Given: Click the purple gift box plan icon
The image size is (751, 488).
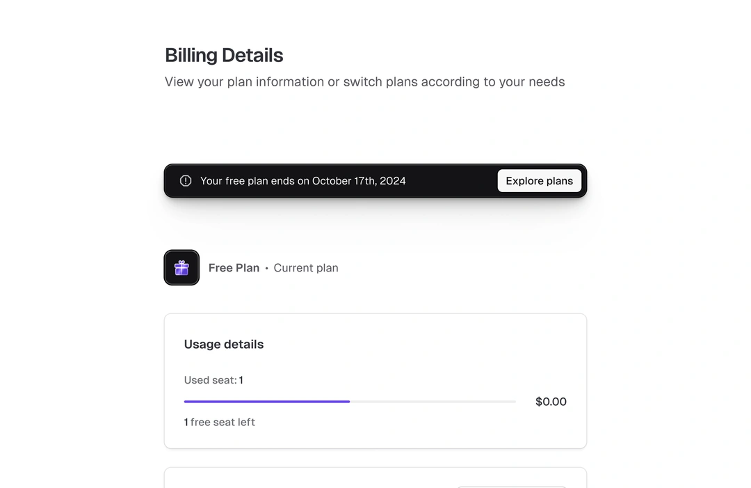Looking at the screenshot, I should click(x=181, y=267).
